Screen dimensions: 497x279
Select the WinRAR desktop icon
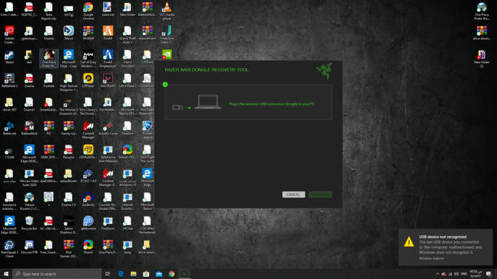[88, 33]
